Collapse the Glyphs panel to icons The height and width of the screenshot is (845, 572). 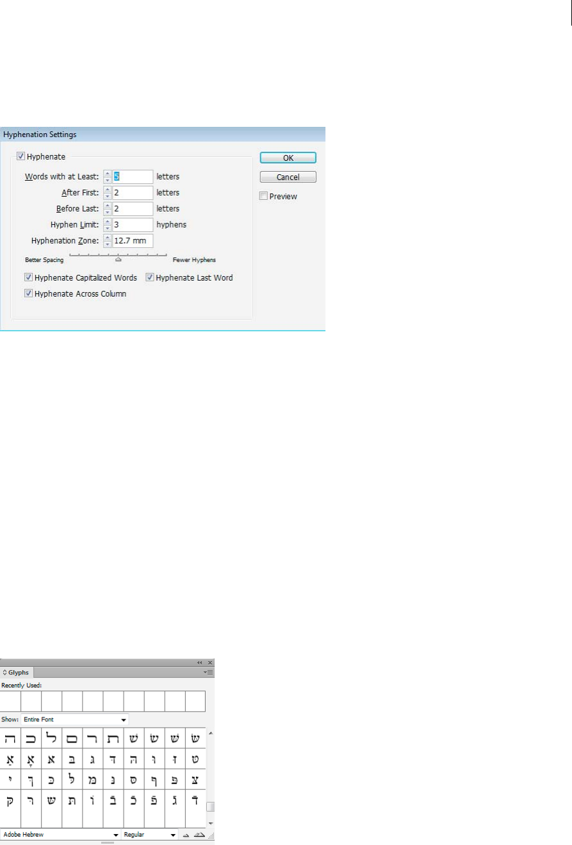click(199, 662)
